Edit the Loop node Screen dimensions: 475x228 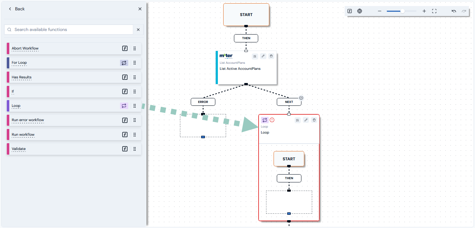point(306,120)
